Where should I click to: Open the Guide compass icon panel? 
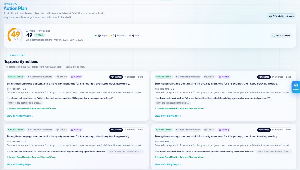coord(296,87)
